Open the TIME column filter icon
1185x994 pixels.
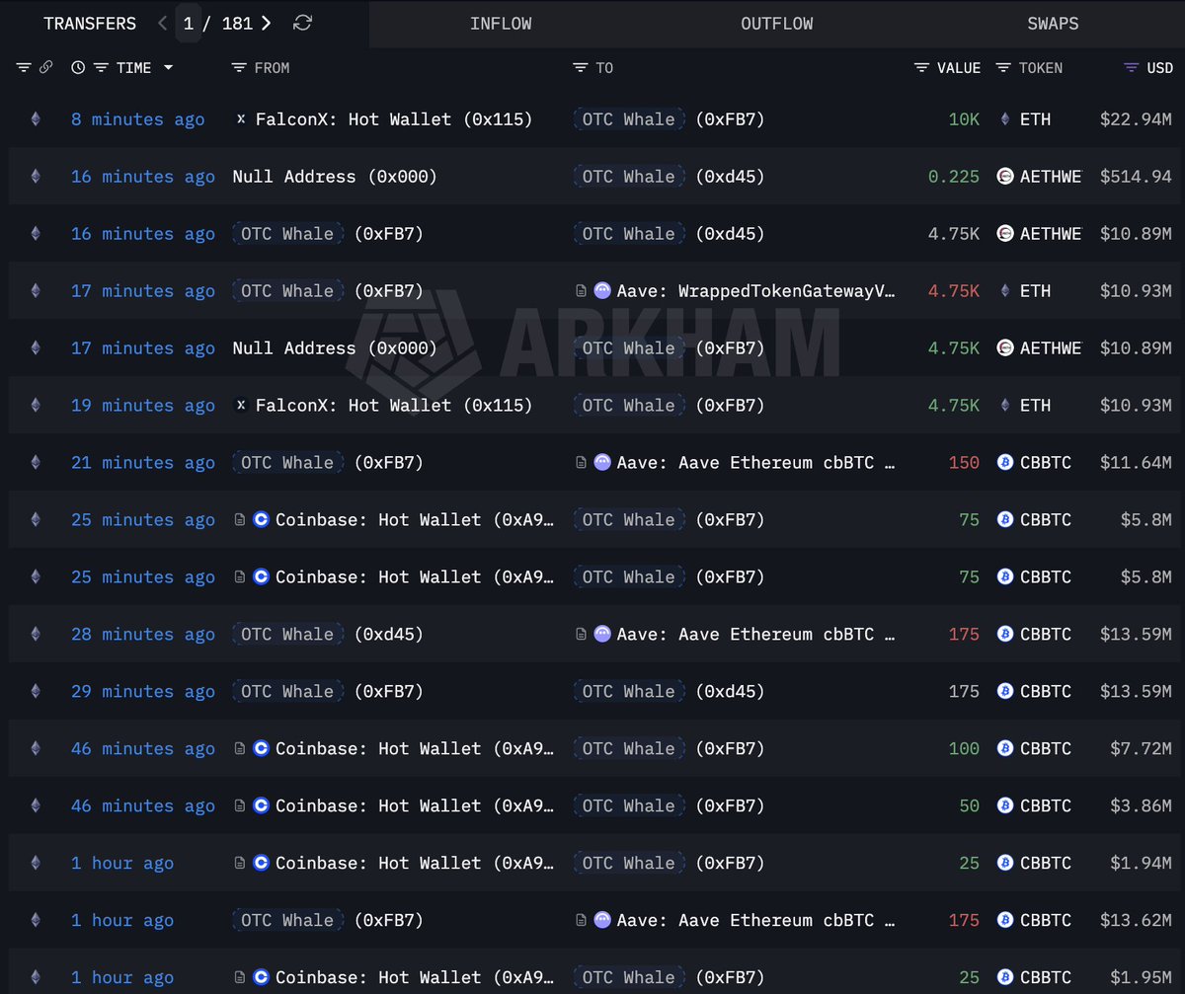click(x=101, y=67)
